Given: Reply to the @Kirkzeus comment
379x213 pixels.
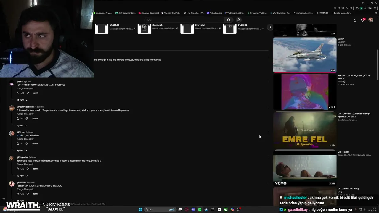Looking at the screenshot, I should click(35, 143).
